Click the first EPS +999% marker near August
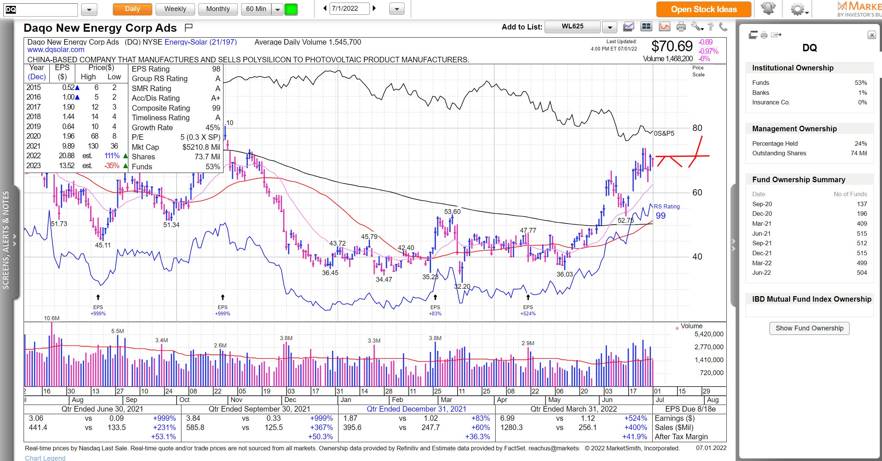Screen dimensions: 882x461 pos(98,297)
